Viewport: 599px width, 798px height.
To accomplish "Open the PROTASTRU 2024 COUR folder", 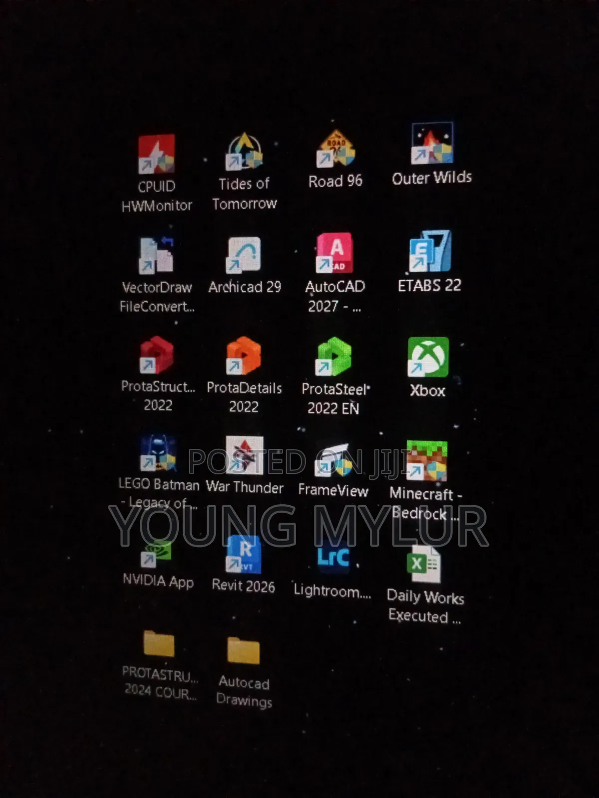I will (x=159, y=643).
